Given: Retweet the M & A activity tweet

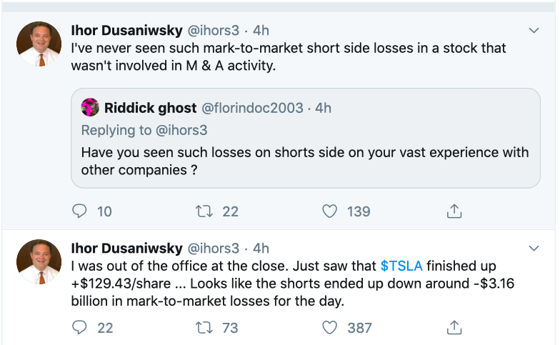Looking at the screenshot, I should [204, 211].
